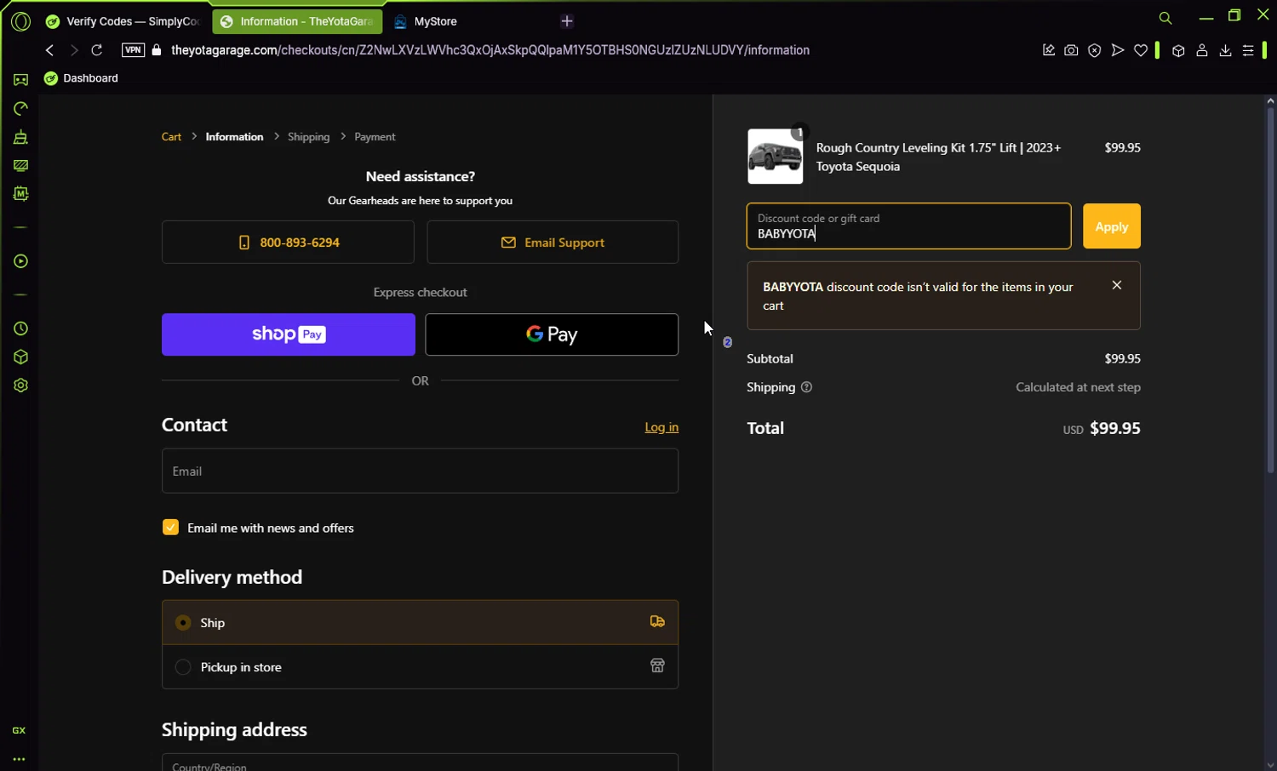Click the tab search magnifier icon
This screenshot has width=1277, height=771.
(x=1165, y=18)
